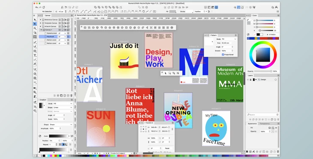This screenshot has width=313, height=159.
Task: Select the black arrow Selection tool
Action: 35,20
